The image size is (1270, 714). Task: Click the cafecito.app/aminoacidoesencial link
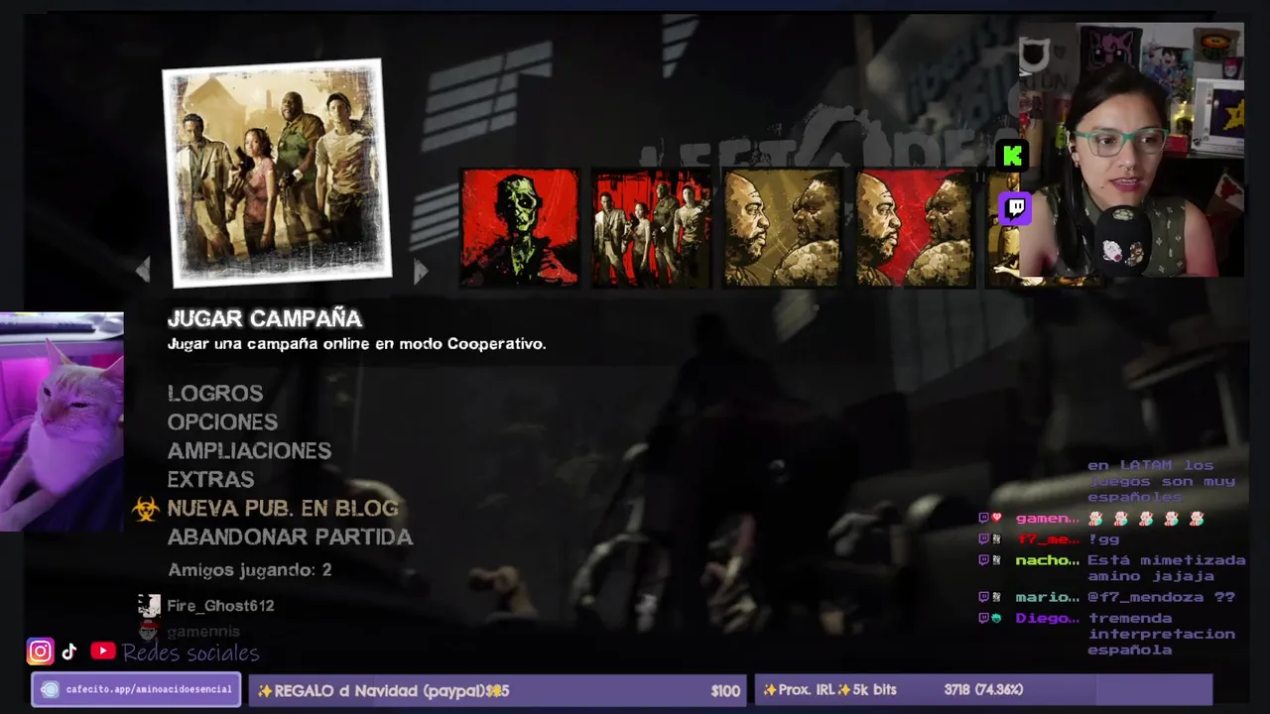[x=136, y=689]
